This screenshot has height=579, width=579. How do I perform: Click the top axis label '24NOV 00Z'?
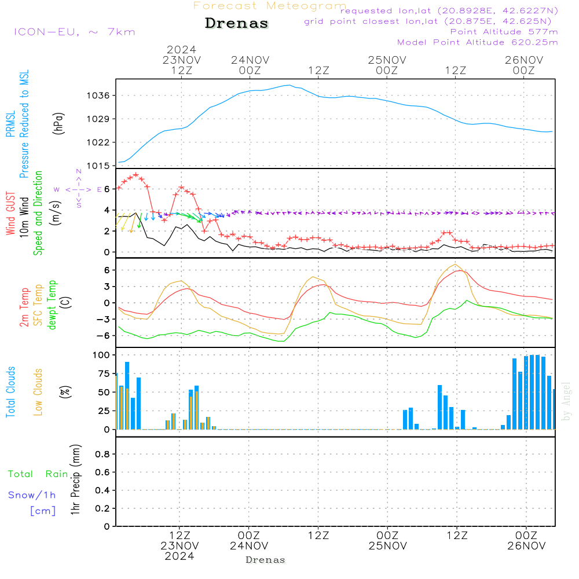point(250,65)
